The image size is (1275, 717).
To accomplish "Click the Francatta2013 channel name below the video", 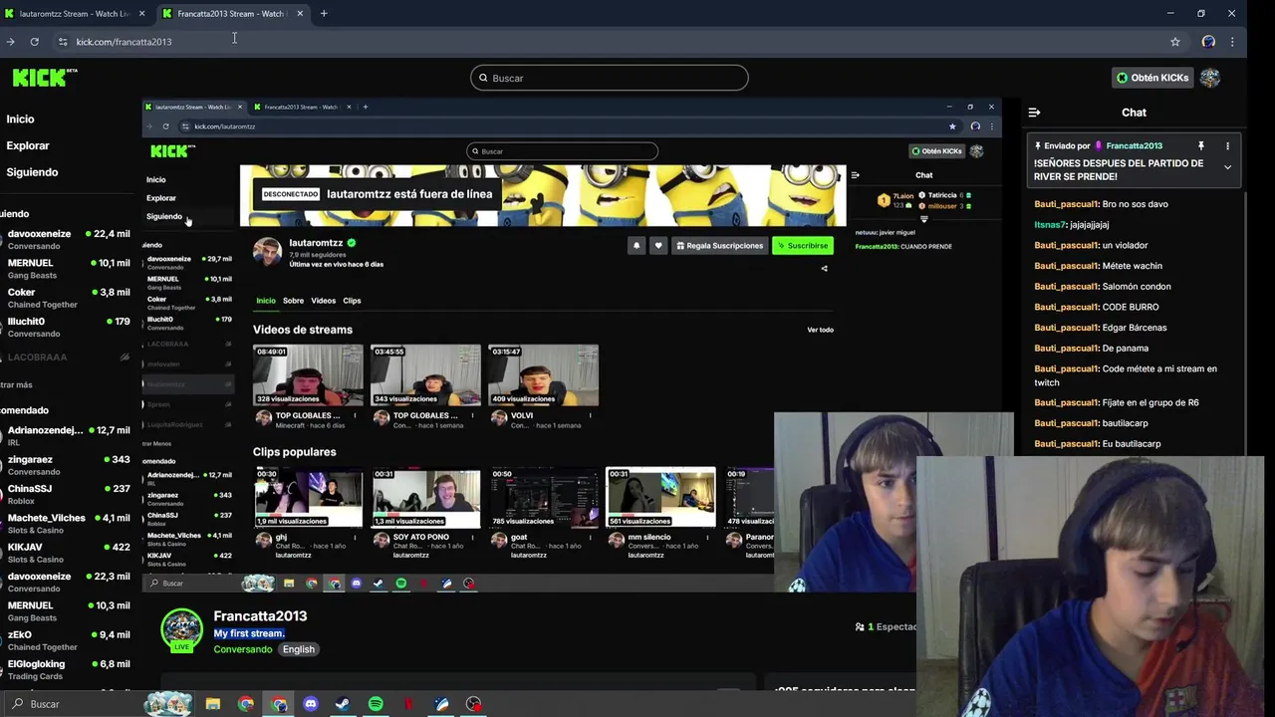I will 260,615.
